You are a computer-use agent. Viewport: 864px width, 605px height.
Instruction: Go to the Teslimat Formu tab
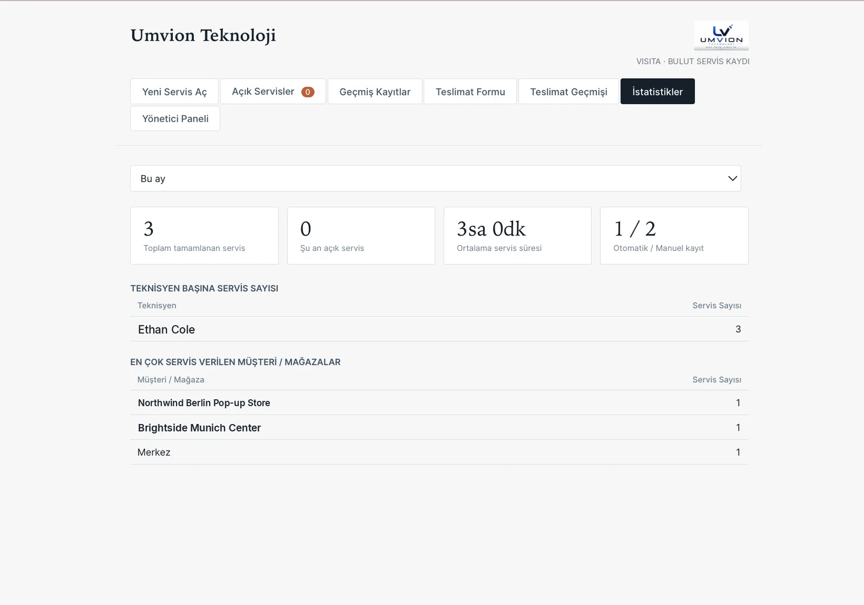pos(470,92)
